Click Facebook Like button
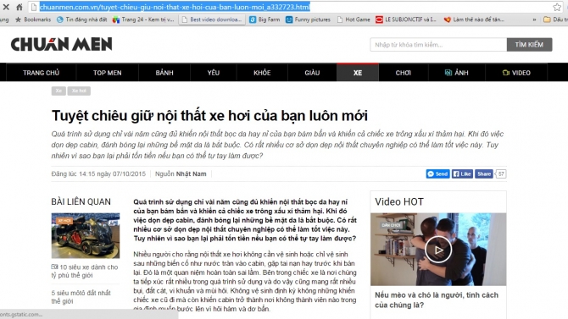The height and width of the screenshot is (319, 568). (462, 174)
